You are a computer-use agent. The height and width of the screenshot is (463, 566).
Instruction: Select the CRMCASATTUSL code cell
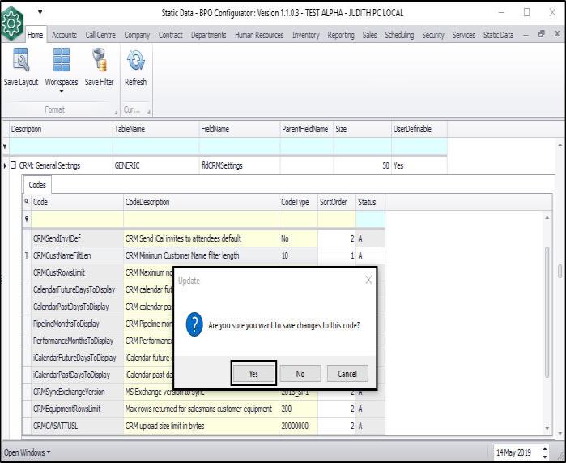(77, 426)
